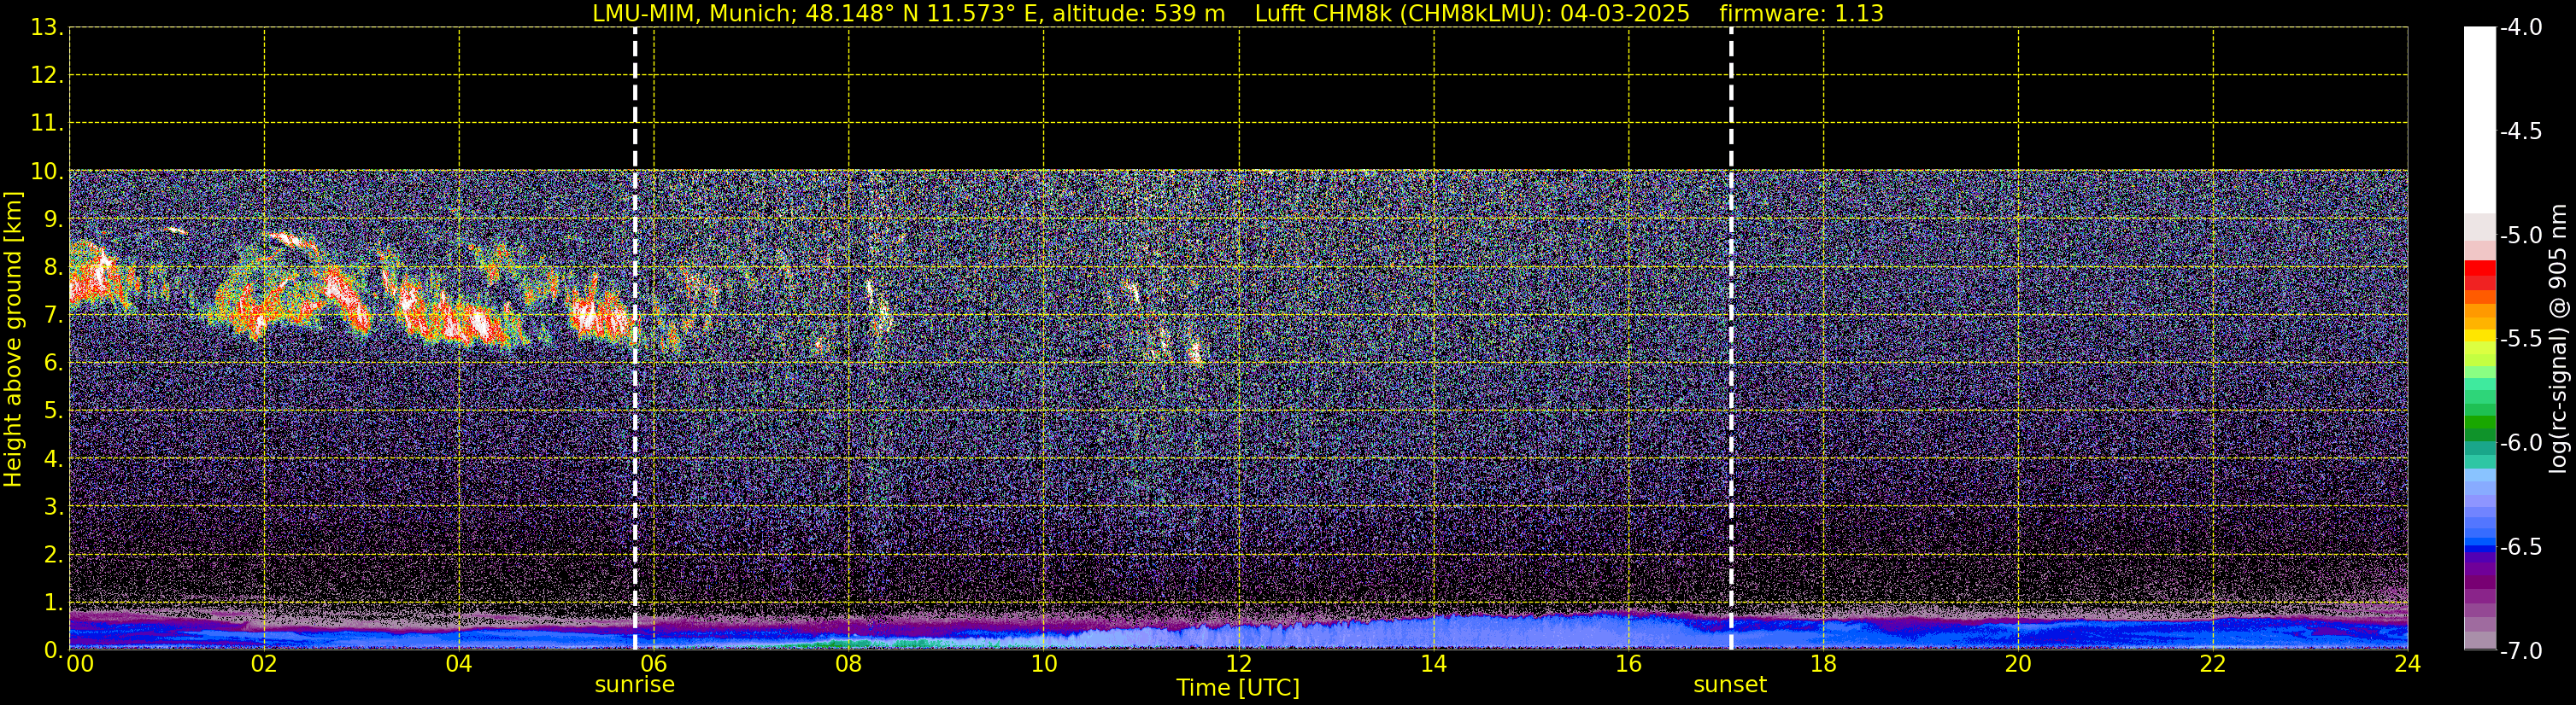Click the 'firmware: 1.13' text in the title
This screenshot has height=705, width=2576.
1801,14
